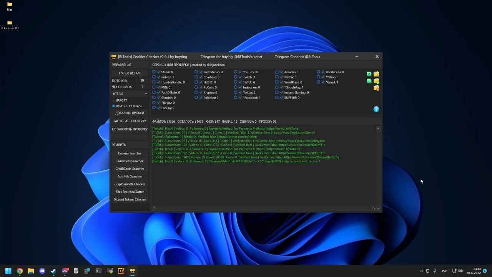
Task: Click the gear icon next to *Gmail
Action: [318, 82]
